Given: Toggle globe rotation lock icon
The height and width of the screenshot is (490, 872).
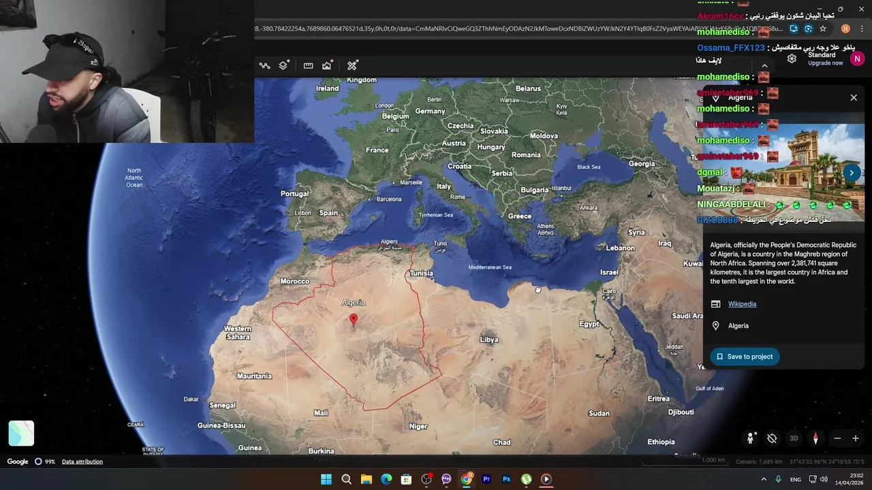Looking at the screenshot, I should point(772,439).
